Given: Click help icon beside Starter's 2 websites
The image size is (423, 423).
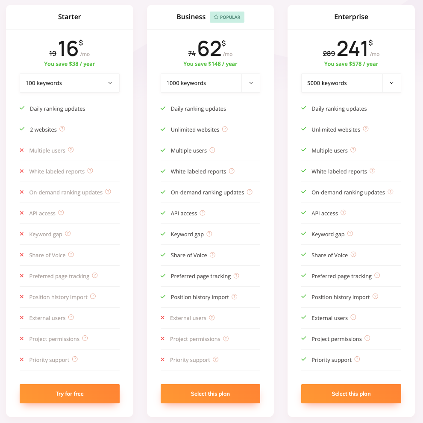Looking at the screenshot, I should [62, 129].
